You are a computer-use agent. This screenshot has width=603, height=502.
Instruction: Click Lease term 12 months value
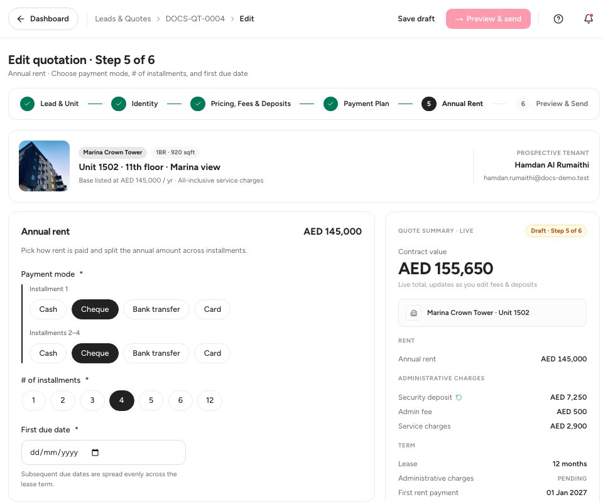click(x=570, y=464)
